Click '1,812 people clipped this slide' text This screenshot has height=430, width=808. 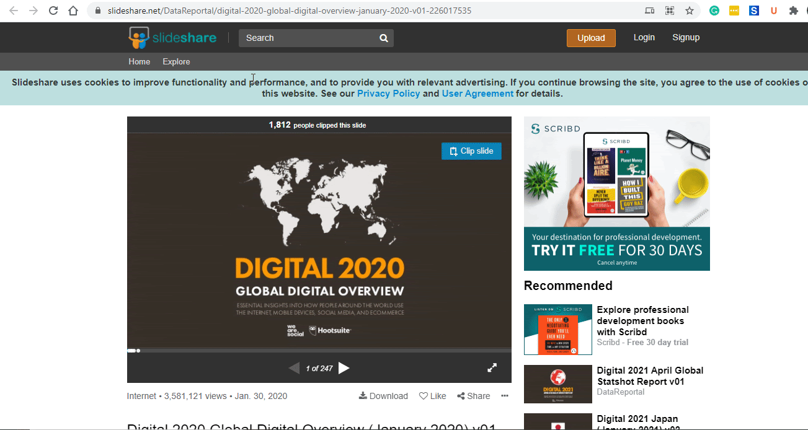tap(317, 125)
